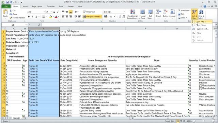This screenshot has height=123, width=218.
Task: Toggle Wrap Text
Action: tap(89, 12)
